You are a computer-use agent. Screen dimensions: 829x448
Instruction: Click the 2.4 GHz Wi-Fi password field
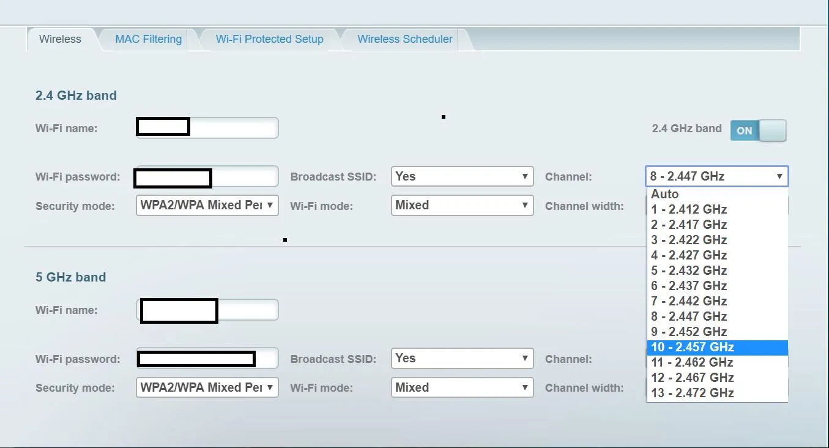point(207,177)
